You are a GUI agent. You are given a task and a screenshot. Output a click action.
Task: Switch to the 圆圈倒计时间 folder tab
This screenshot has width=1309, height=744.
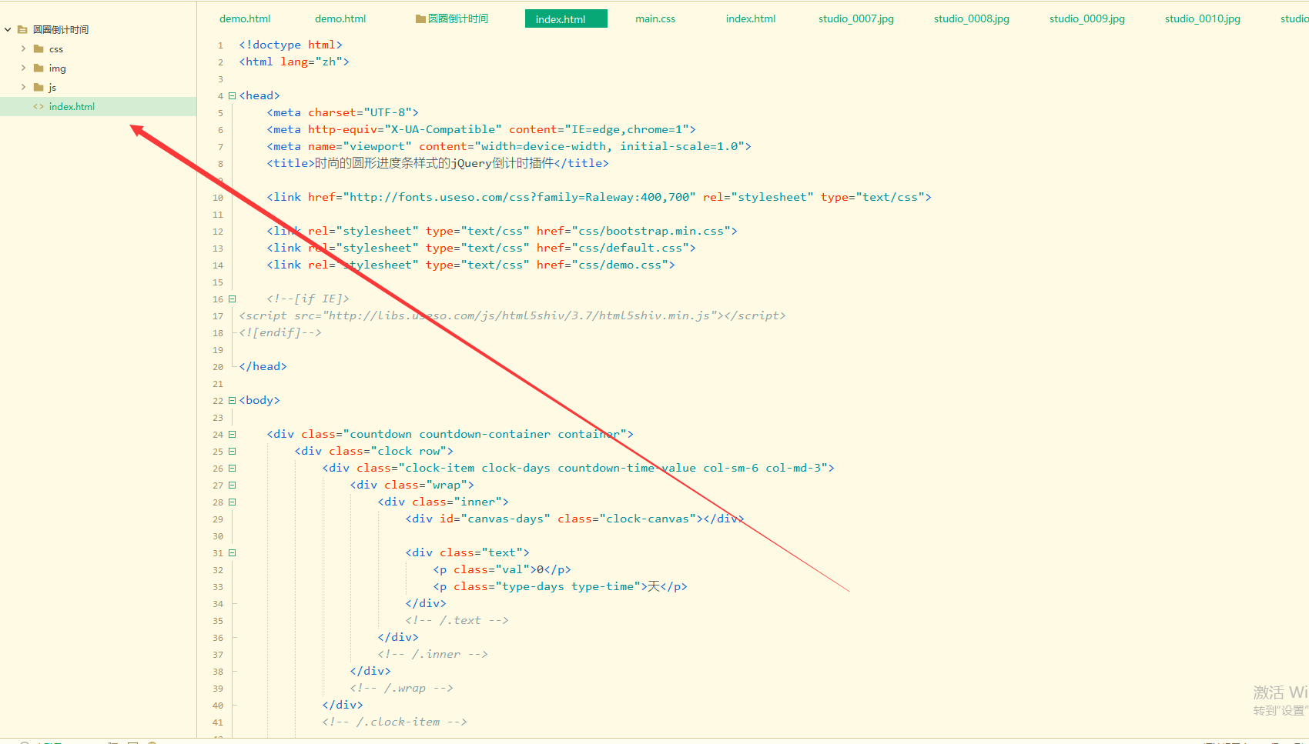point(452,18)
